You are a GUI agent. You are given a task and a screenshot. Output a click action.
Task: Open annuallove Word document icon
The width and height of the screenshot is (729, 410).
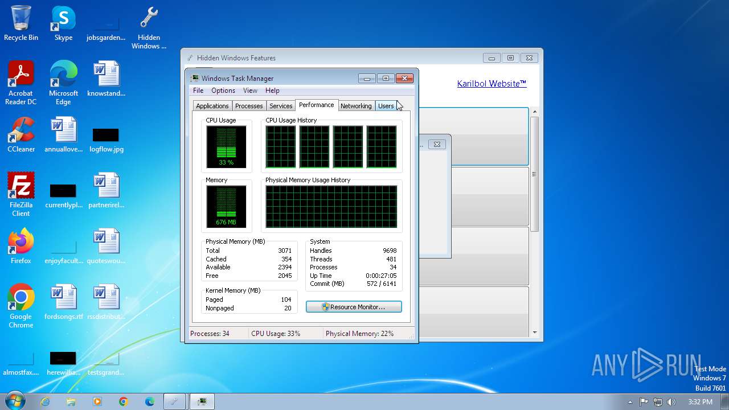(63, 135)
